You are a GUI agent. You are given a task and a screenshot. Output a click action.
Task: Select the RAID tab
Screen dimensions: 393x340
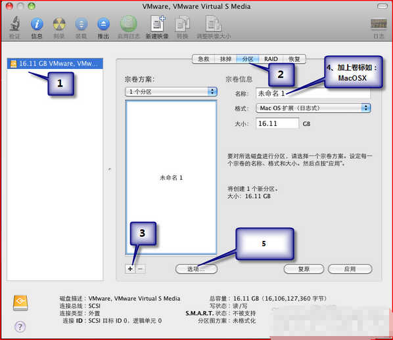point(271,59)
